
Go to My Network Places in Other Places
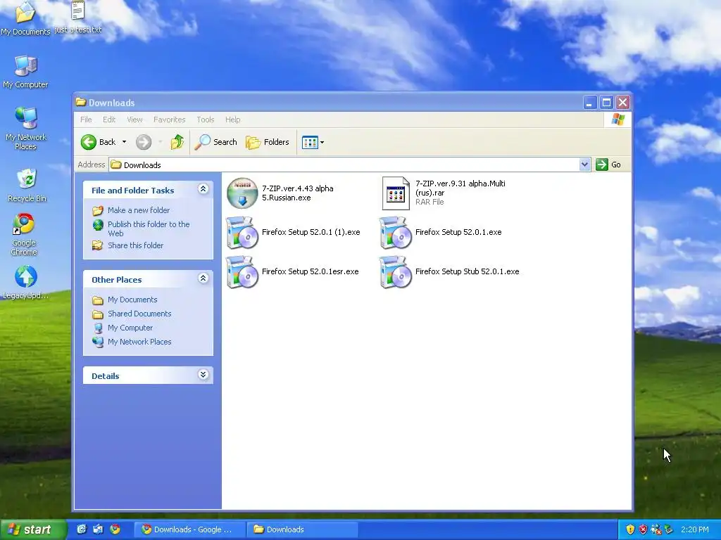pyautogui.click(x=139, y=342)
